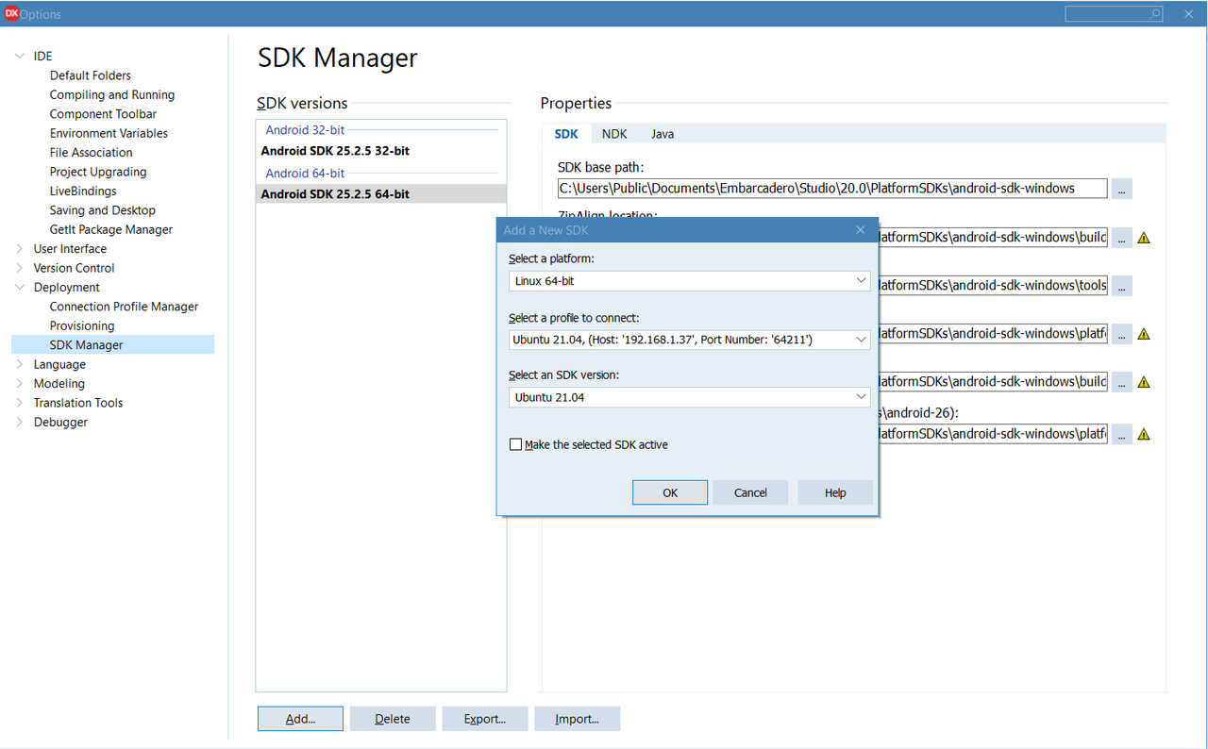Viewport: 1208px width, 749px height.
Task: Switch to the Java properties tab
Action: click(x=663, y=134)
